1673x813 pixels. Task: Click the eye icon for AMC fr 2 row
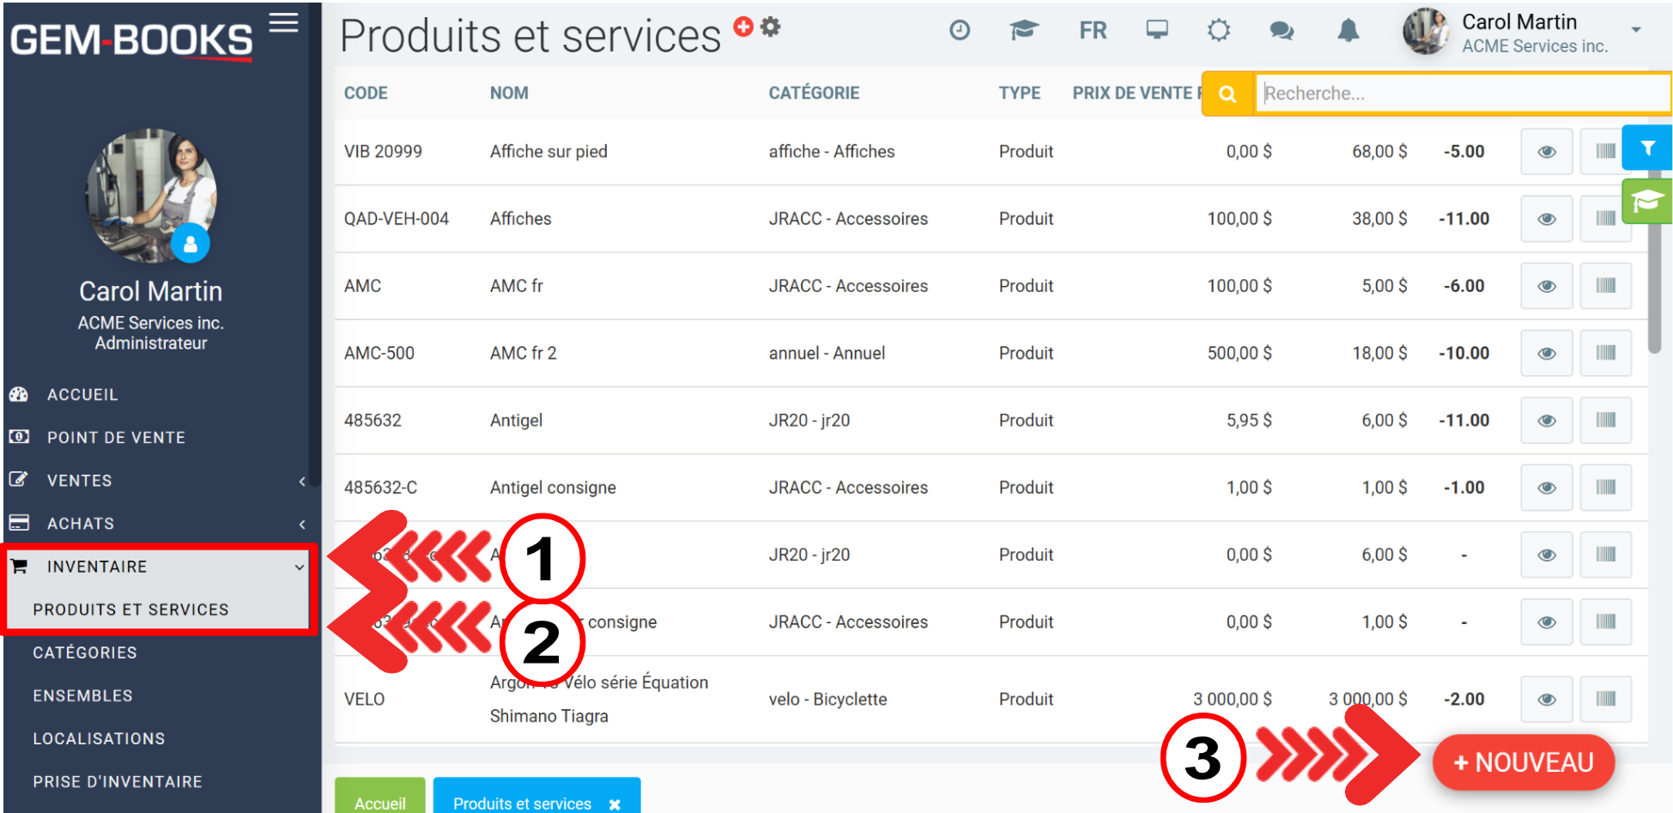1547,354
